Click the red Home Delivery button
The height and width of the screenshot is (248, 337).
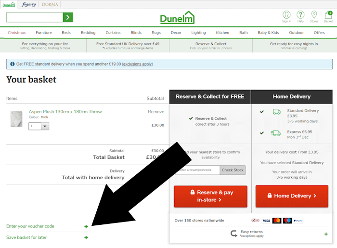click(292, 196)
